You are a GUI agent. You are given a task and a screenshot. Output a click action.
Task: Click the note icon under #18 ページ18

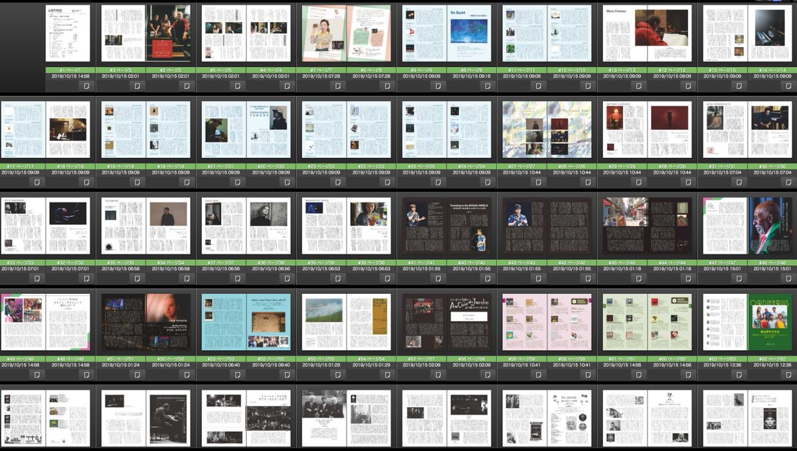(x=187, y=181)
